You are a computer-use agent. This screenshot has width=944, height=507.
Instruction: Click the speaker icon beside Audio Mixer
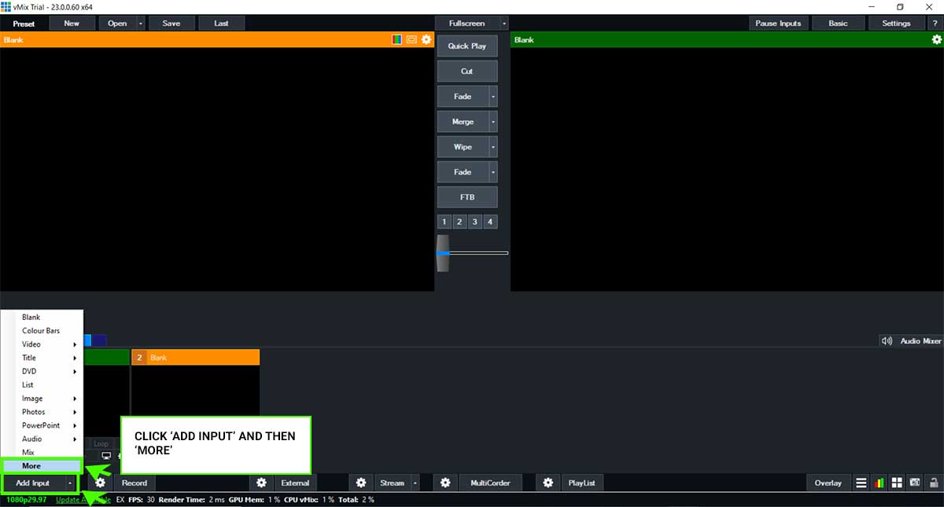pos(887,341)
